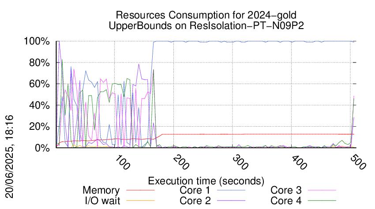
Task: Click the Memory legend label
Action: coord(101,190)
